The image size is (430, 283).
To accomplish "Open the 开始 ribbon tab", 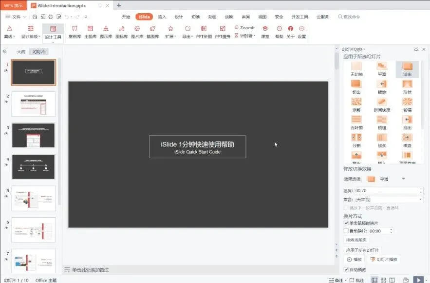I will (x=126, y=17).
